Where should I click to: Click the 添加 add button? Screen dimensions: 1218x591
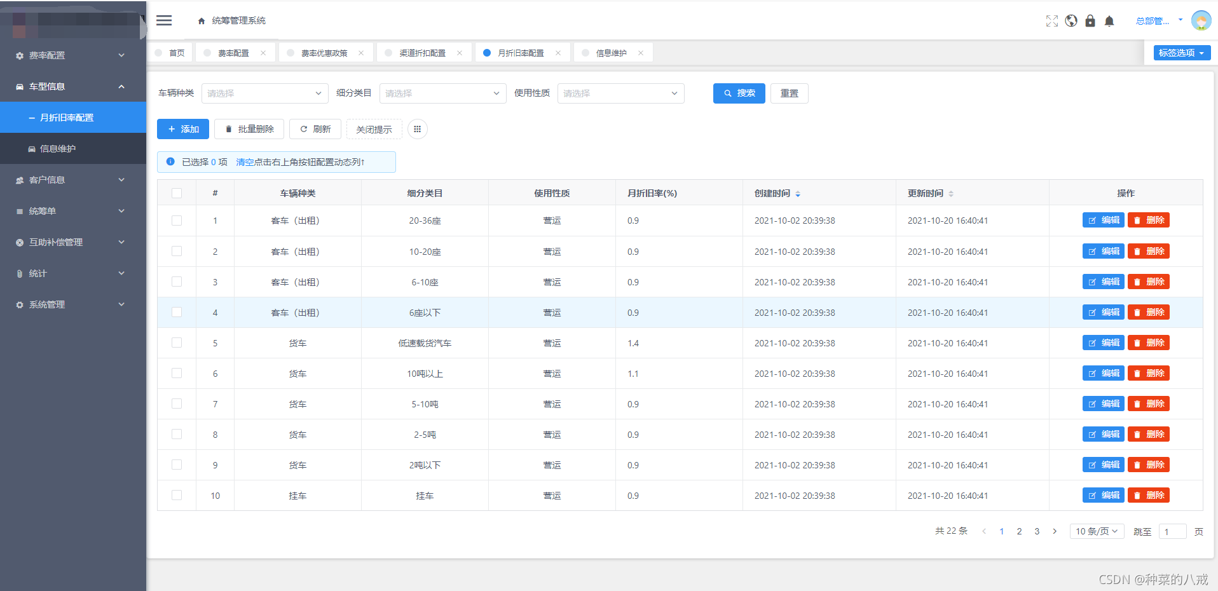183,129
